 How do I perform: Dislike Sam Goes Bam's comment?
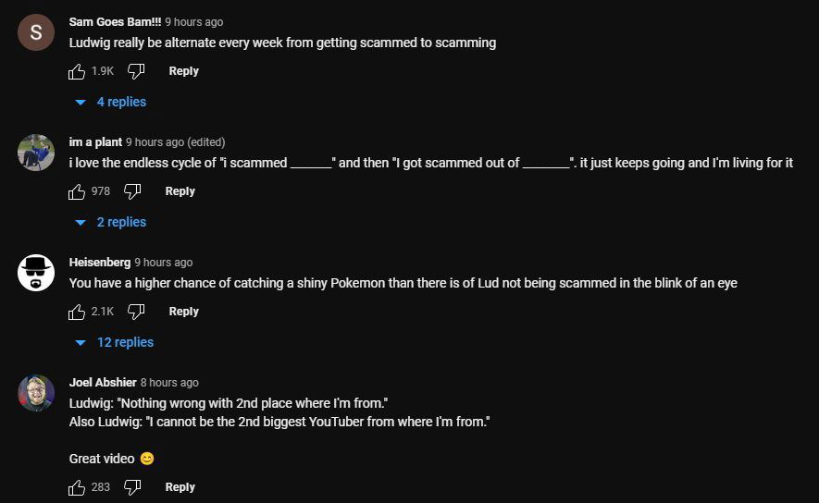(x=135, y=71)
